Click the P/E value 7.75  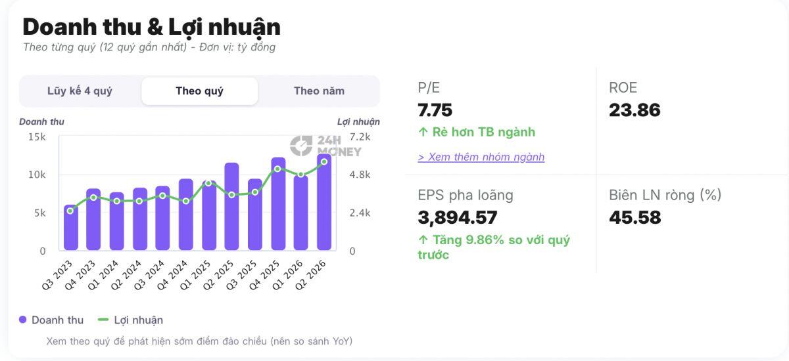pos(435,110)
